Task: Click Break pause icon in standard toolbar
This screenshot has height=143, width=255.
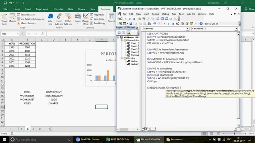Action: coord(169,24)
